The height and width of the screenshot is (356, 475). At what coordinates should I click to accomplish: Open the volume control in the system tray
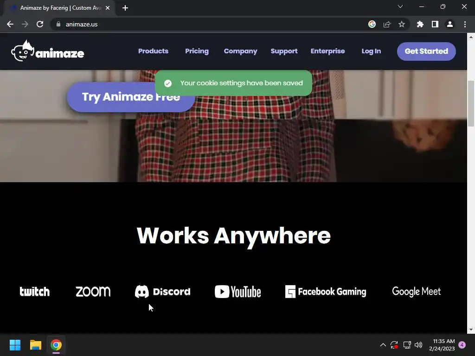point(418,345)
